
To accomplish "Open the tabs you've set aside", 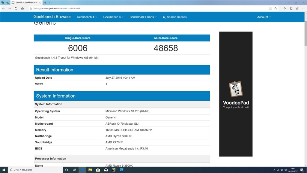I will pos(3,2).
